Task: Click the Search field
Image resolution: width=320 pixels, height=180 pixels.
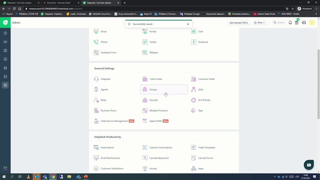Action: click(279, 22)
